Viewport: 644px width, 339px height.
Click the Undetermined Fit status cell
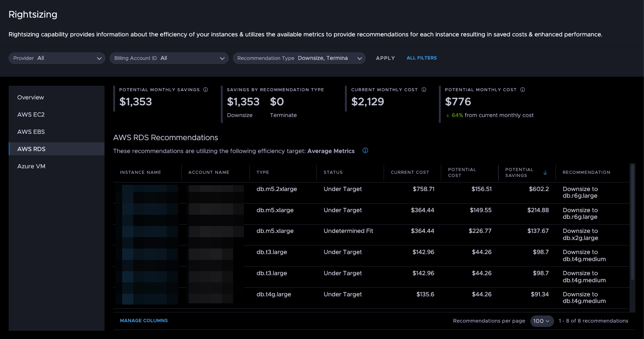pos(348,231)
